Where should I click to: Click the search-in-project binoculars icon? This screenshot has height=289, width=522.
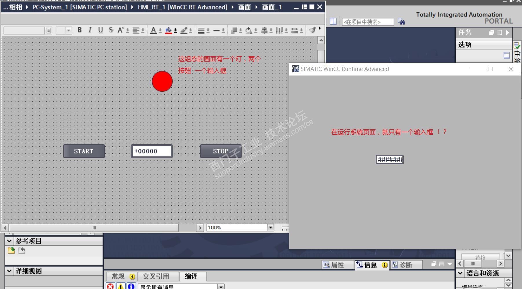tap(401, 21)
